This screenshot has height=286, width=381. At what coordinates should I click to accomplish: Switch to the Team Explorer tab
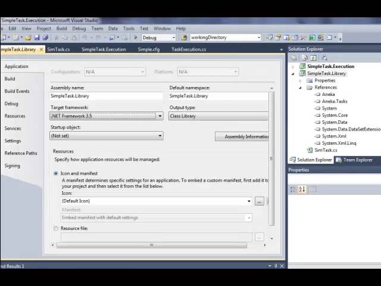(x=355, y=160)
